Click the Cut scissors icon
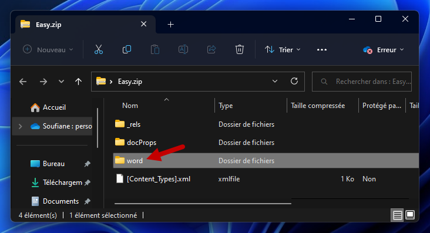Screen dimensions: 430x233 [x=99, y=50]
